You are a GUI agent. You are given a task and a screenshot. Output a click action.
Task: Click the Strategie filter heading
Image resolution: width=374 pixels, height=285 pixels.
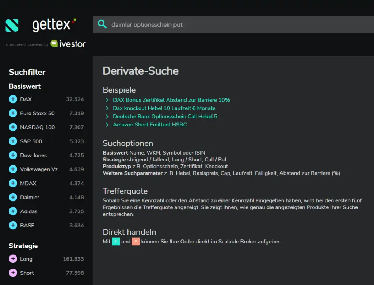[x=23, y=246]
